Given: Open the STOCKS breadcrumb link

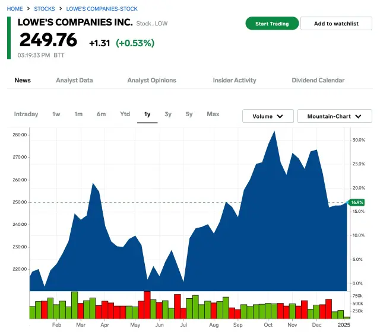Looking at the screenshot, I should tap(45, 9).
